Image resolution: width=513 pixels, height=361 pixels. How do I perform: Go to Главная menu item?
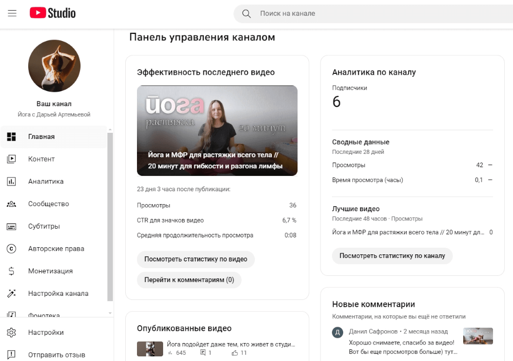pos(54,137)
